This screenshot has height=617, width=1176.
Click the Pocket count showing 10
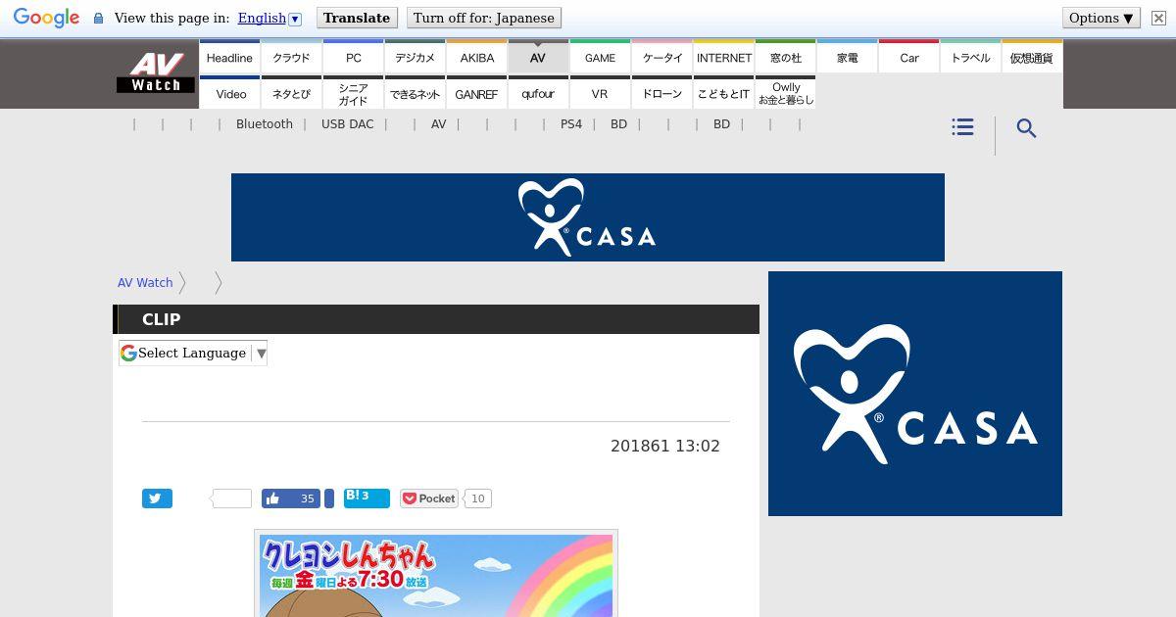[477, 498]
